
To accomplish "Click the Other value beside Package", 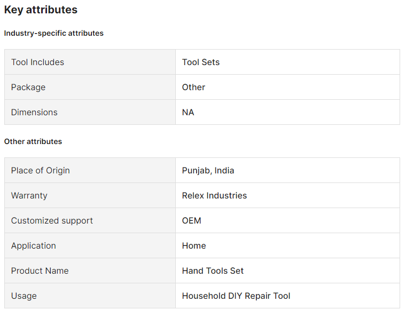I will [193, 87].
